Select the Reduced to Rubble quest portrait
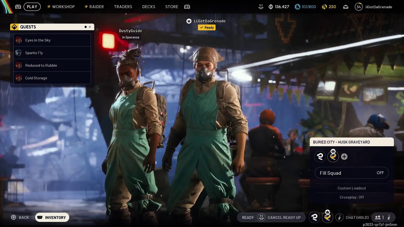404x227 pixels. pyautogui.click(x=19, y=65)
